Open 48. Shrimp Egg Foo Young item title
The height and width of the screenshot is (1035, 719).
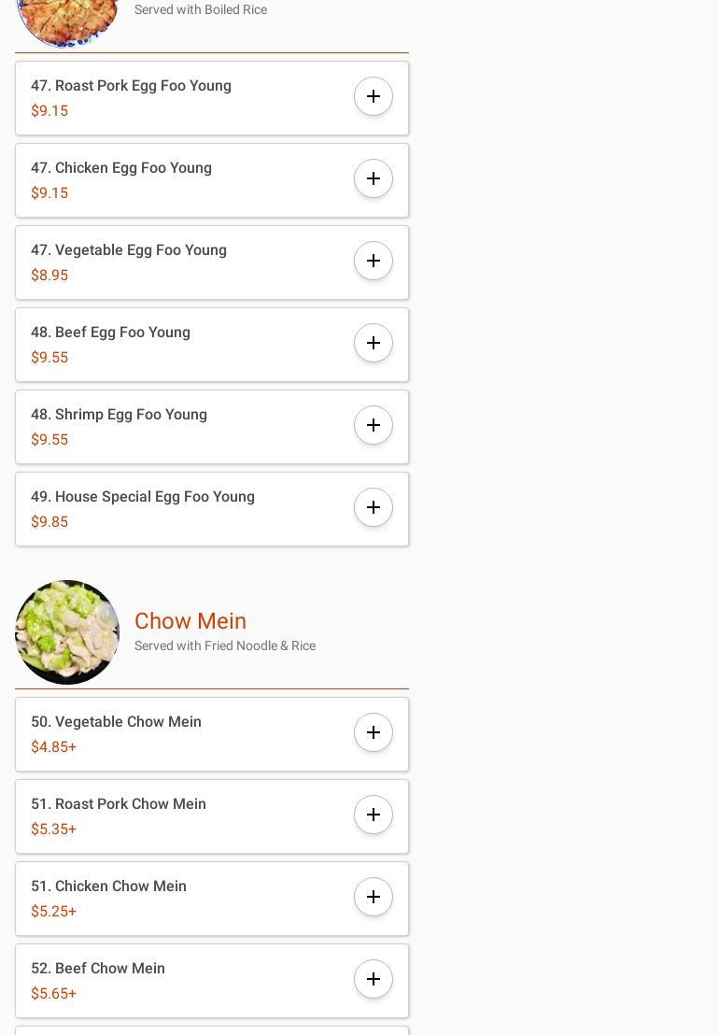click(119, 415)
